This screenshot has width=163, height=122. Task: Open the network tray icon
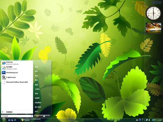click(x=153, y=120)
